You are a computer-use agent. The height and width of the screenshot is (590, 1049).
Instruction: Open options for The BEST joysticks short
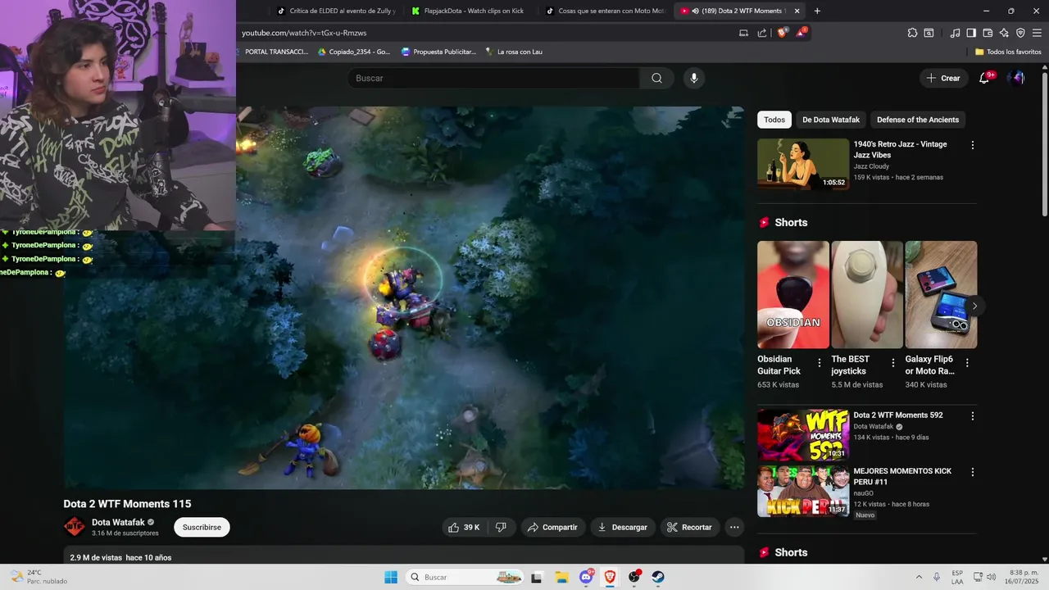click(x=893, y=362)
